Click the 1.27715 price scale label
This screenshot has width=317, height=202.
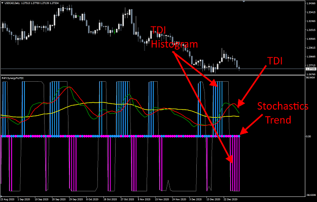311,65
